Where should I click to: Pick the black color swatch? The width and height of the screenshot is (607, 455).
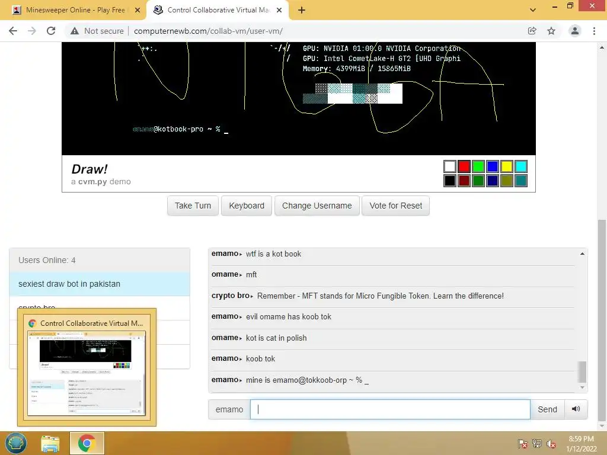450,181
